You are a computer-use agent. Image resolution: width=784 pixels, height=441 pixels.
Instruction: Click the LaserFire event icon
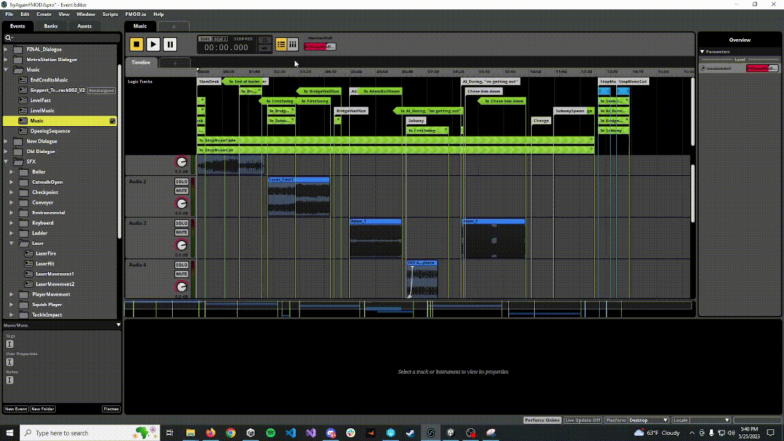(29, 254)
